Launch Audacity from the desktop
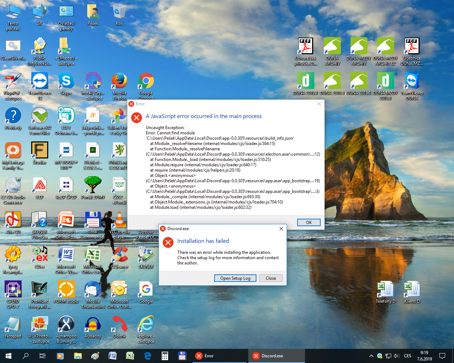The width and height of the screenshot is (454, 363). pyautogui.click(x=93, y=325)
